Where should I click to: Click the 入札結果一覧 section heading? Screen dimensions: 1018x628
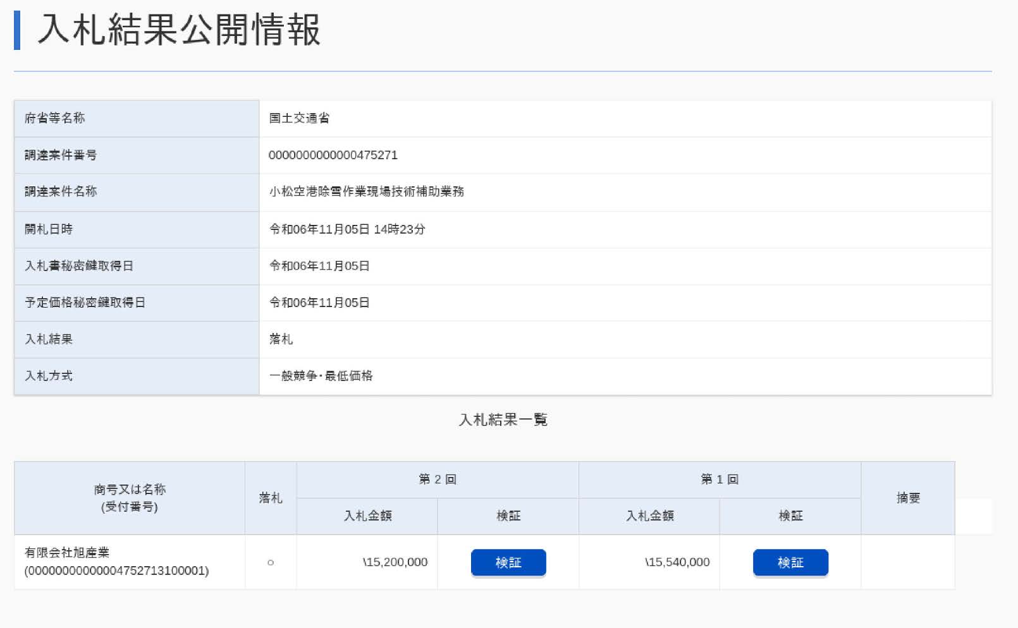point(503,419)
